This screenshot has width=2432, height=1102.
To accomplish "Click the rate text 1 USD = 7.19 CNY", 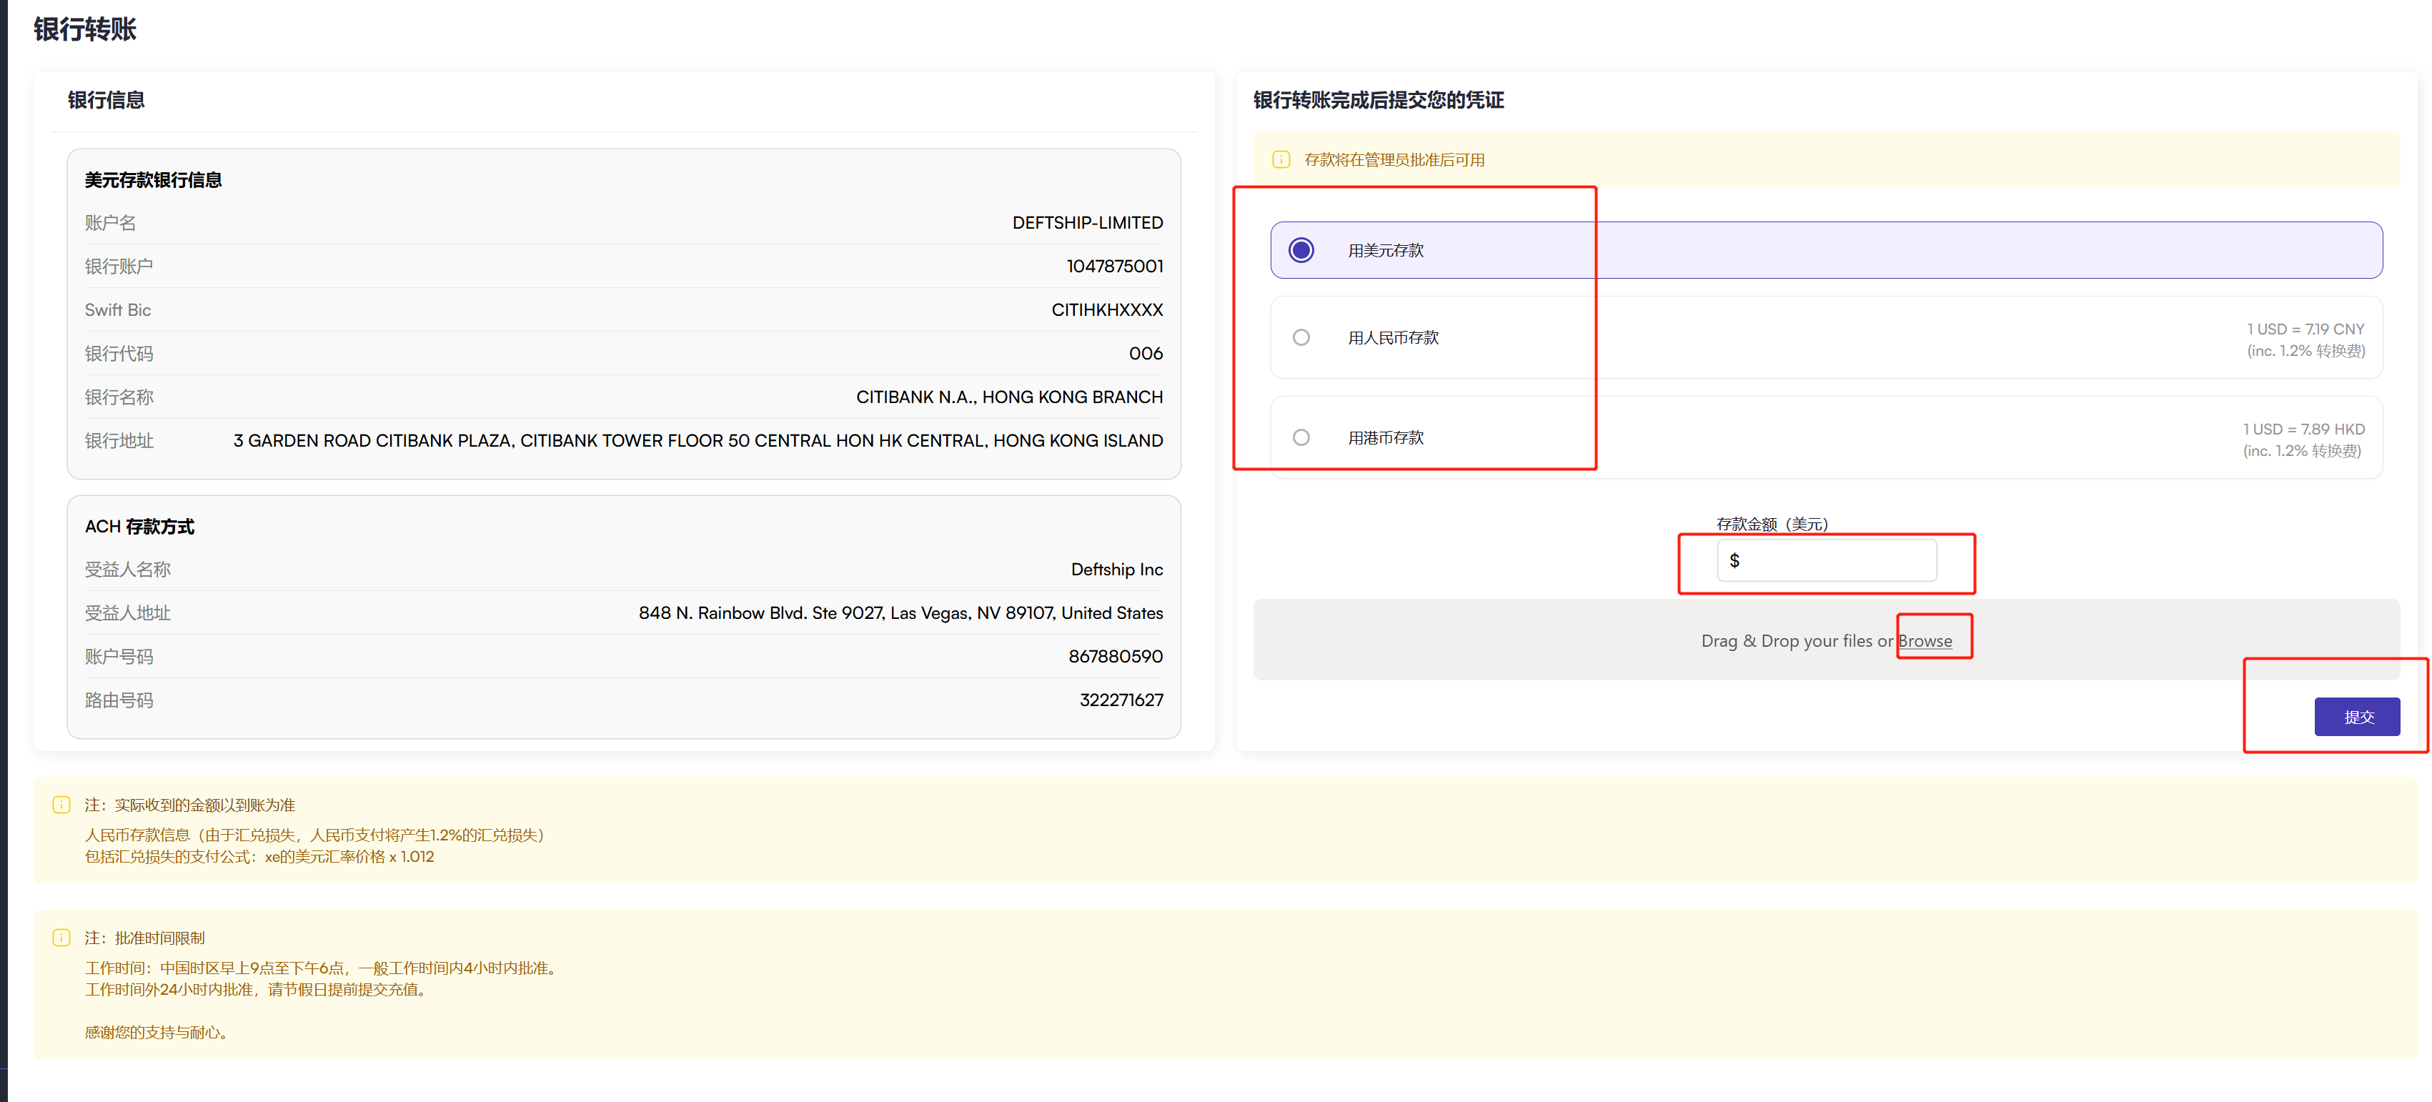I will pyautogui.click(x=2306, y=329).
